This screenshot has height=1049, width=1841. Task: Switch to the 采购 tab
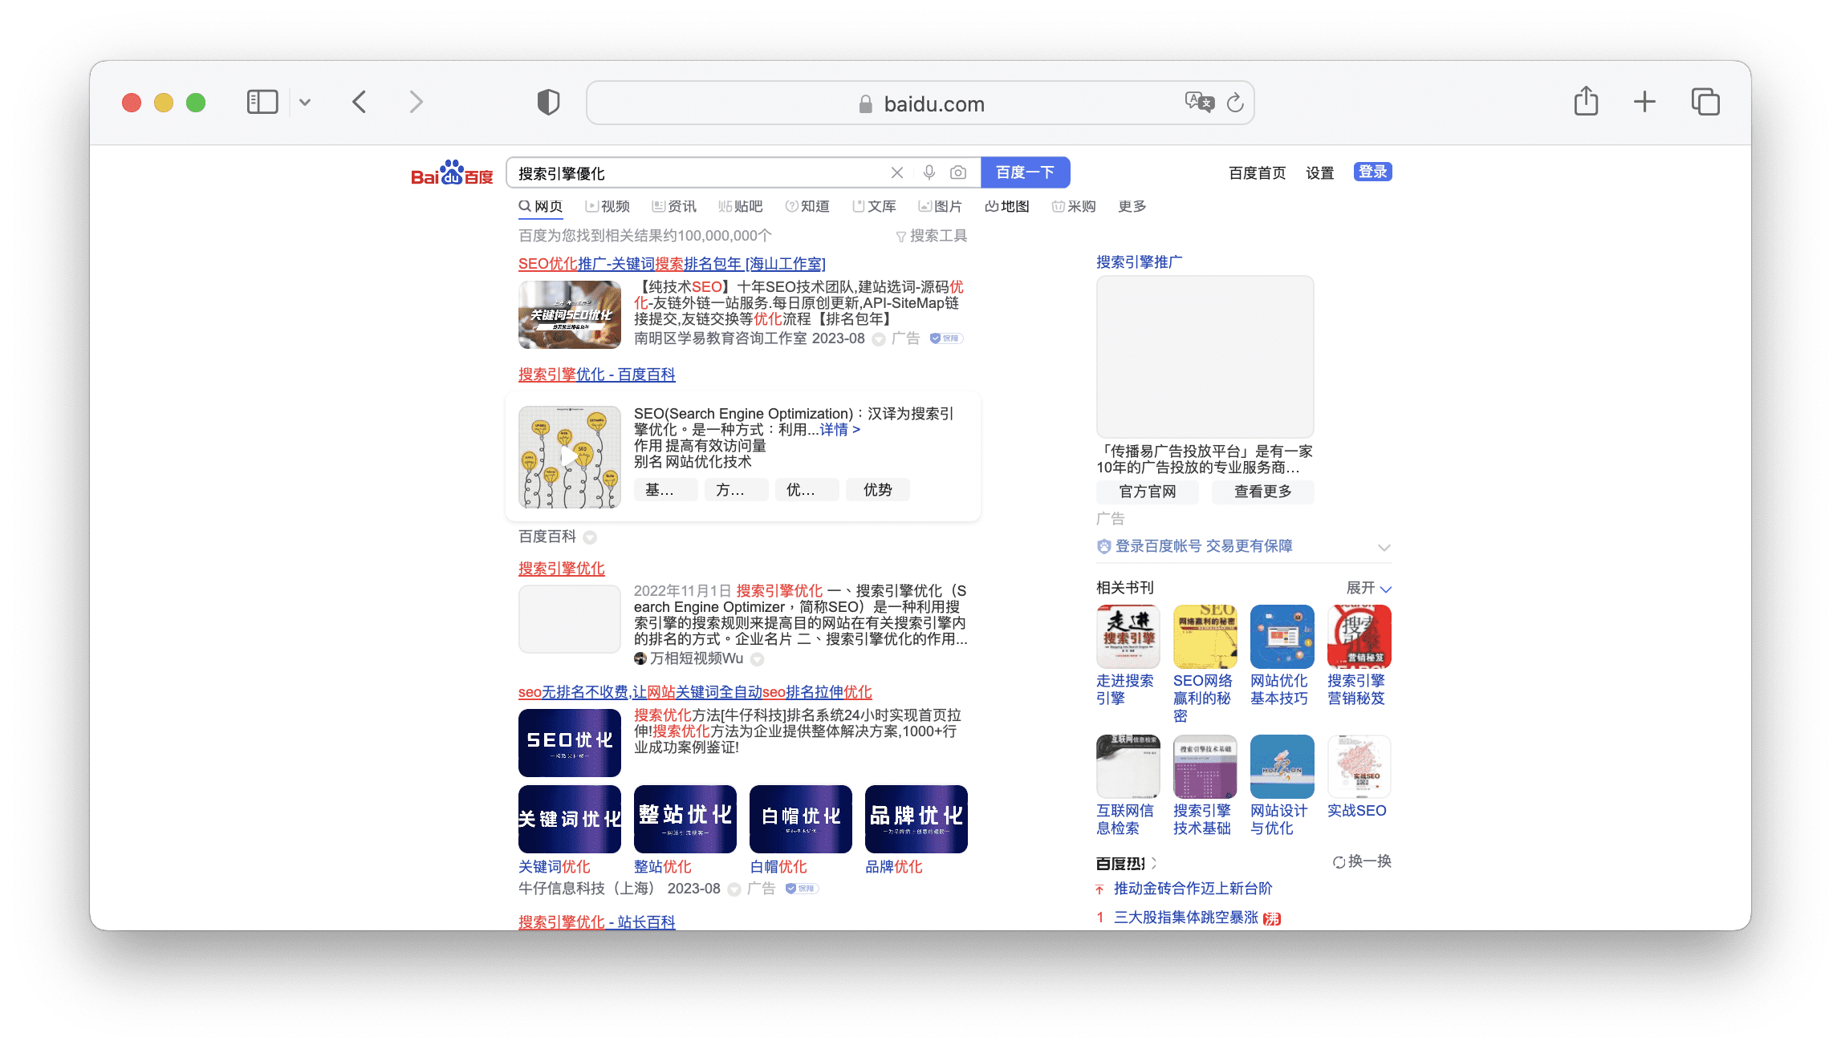[1074, 206]
